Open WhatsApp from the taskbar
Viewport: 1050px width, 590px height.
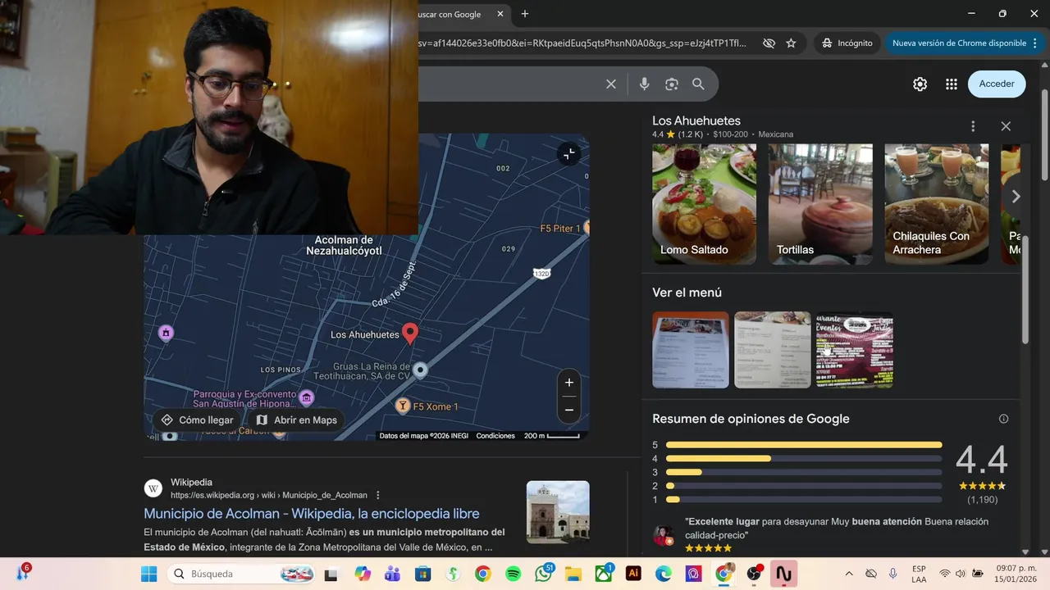[x=543, y=574]
